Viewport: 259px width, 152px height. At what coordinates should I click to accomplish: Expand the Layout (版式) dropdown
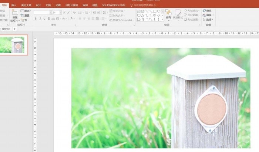(x=26, y=11)
